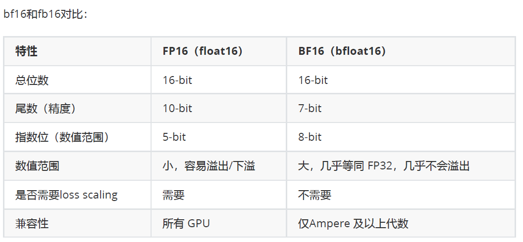Click the cell mentioning FP32 range
The image size is (523, 242).
(x=401, y=166)
